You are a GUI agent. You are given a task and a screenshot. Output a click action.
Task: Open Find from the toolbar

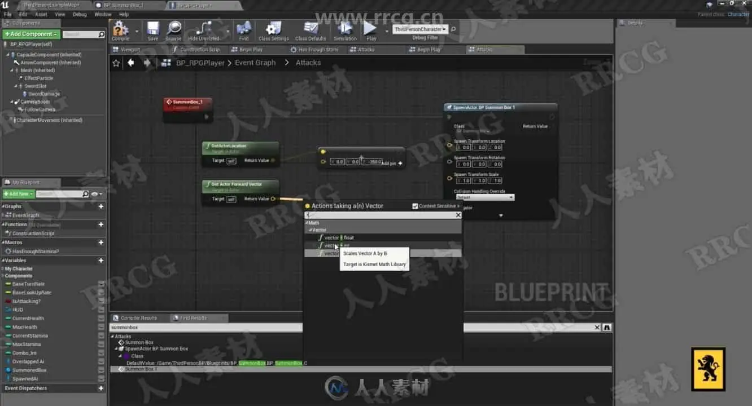coord(244,31)
